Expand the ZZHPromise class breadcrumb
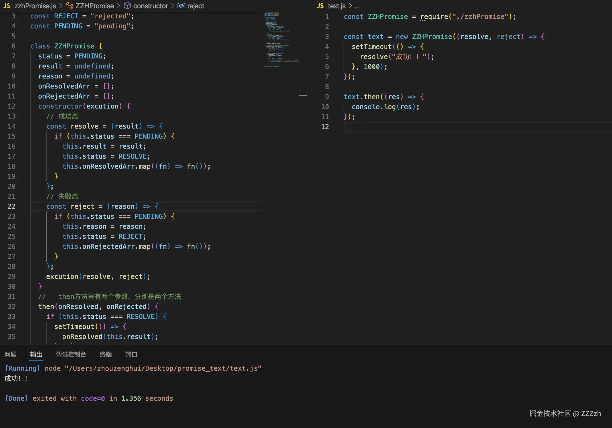Viewport: 612px width, 428px height. 94,6
